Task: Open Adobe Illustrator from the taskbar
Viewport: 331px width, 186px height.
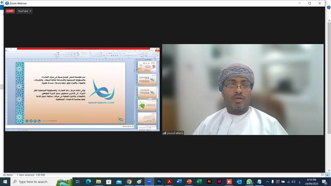Action: click(209, 181)
